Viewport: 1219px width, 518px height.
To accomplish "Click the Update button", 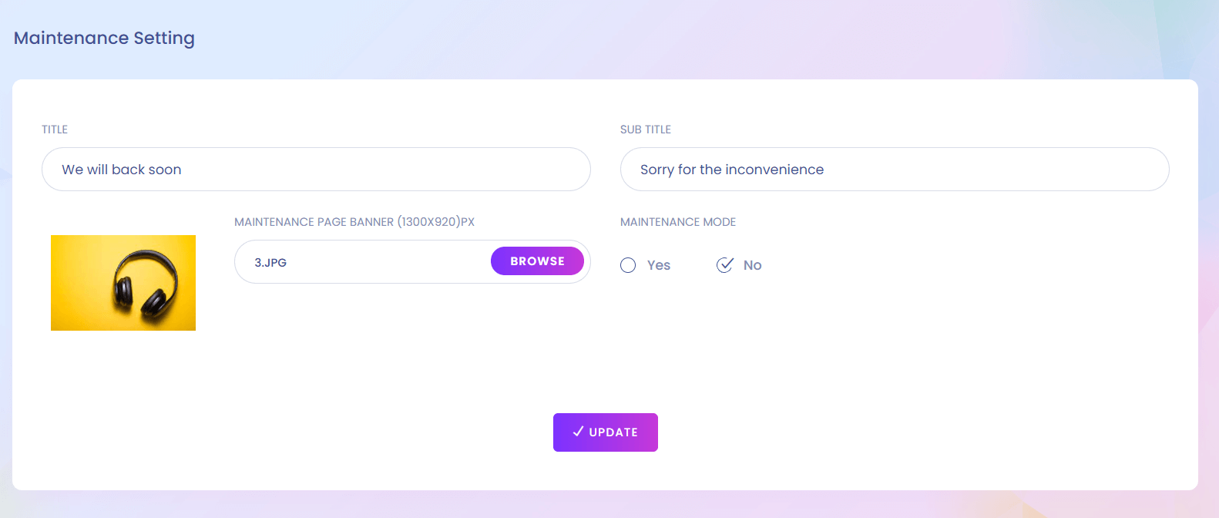I will pyautogui.click(x=606, y=432).
